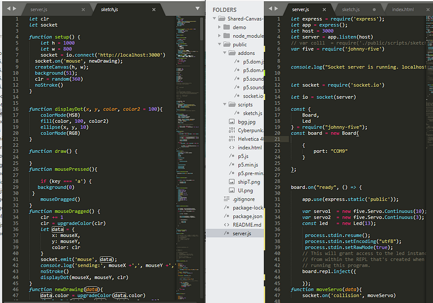Screen dimensions: 433x303
Task: Open shipT.png in sidebar
Action: tap(249, 182)
